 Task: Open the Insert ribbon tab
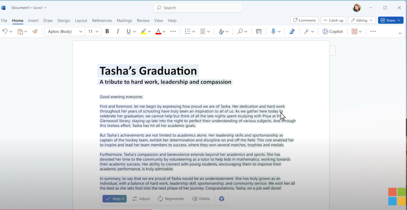click(33, 21)
